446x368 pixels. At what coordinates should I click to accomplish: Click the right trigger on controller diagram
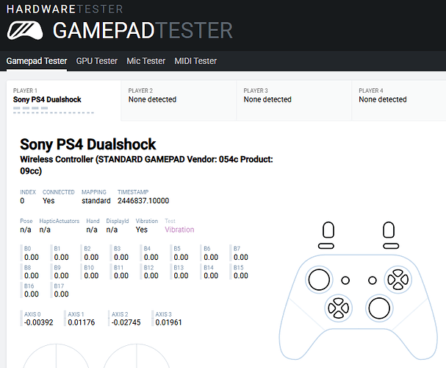389,230
